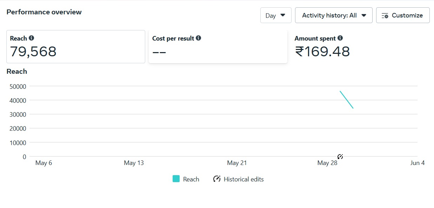The image size is (434, 208).
Task: Select the Cost per result metric card
Action: tap(218, 47)
